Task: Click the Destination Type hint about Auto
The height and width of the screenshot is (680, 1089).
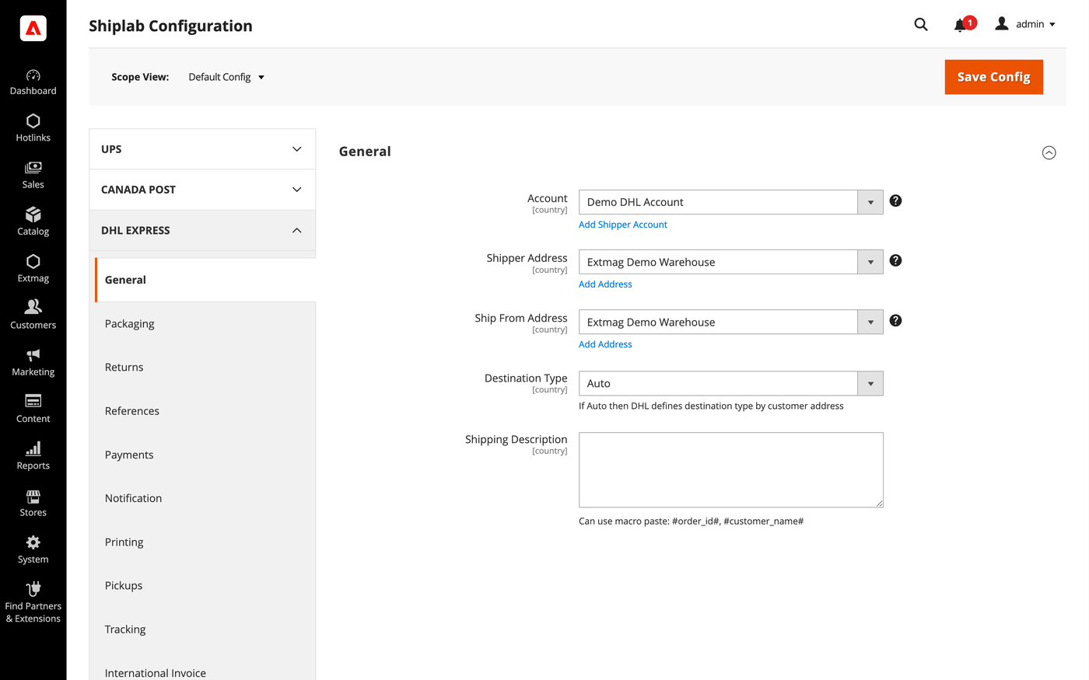Action: [711, 406]
